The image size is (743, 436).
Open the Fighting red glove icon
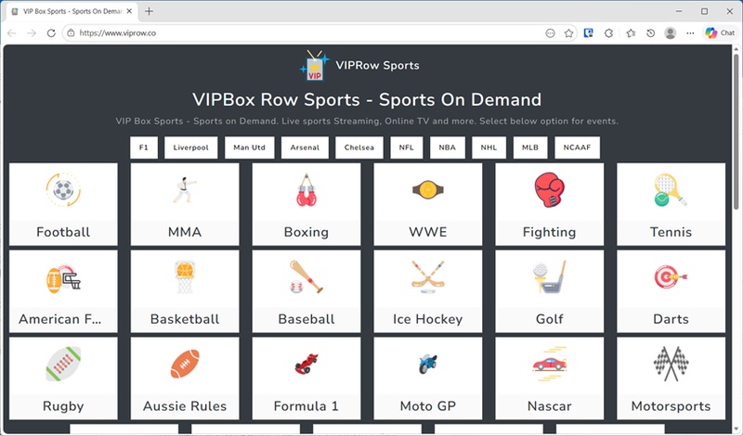(x=549, y=190)
